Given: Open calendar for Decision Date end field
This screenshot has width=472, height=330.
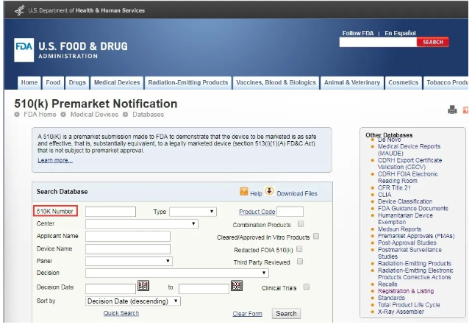Looking at the screenshot, I should (237, 285).
